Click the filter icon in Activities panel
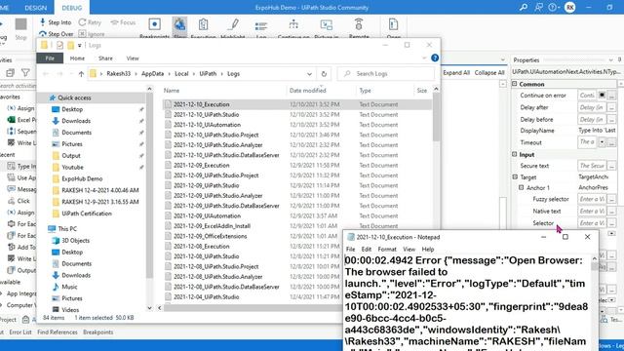This screenshot has height=351, width=624. (x=25, y=72)
